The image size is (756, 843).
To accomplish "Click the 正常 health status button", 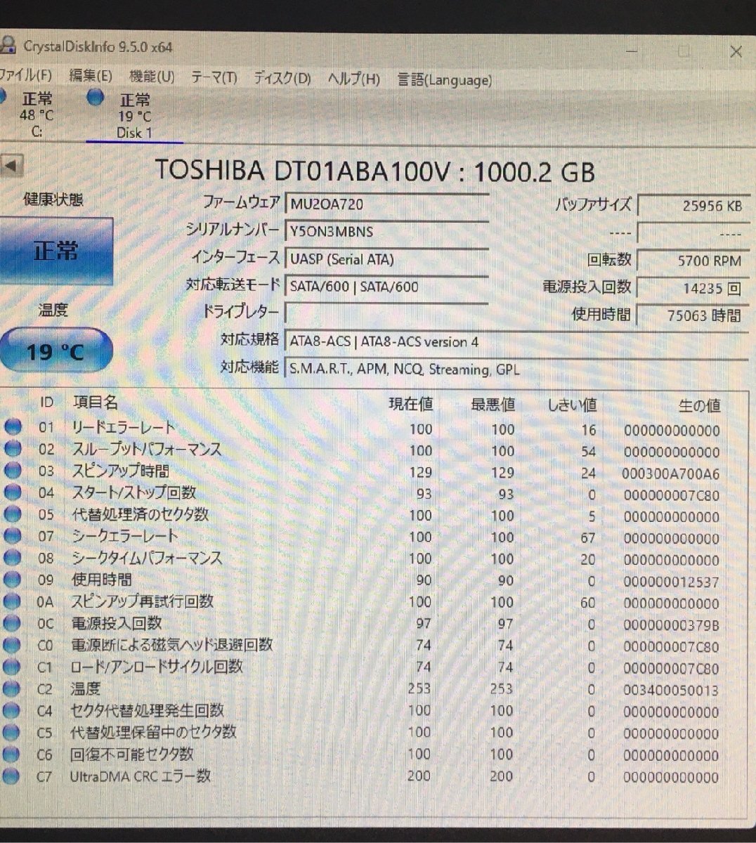I will [56, 250].
